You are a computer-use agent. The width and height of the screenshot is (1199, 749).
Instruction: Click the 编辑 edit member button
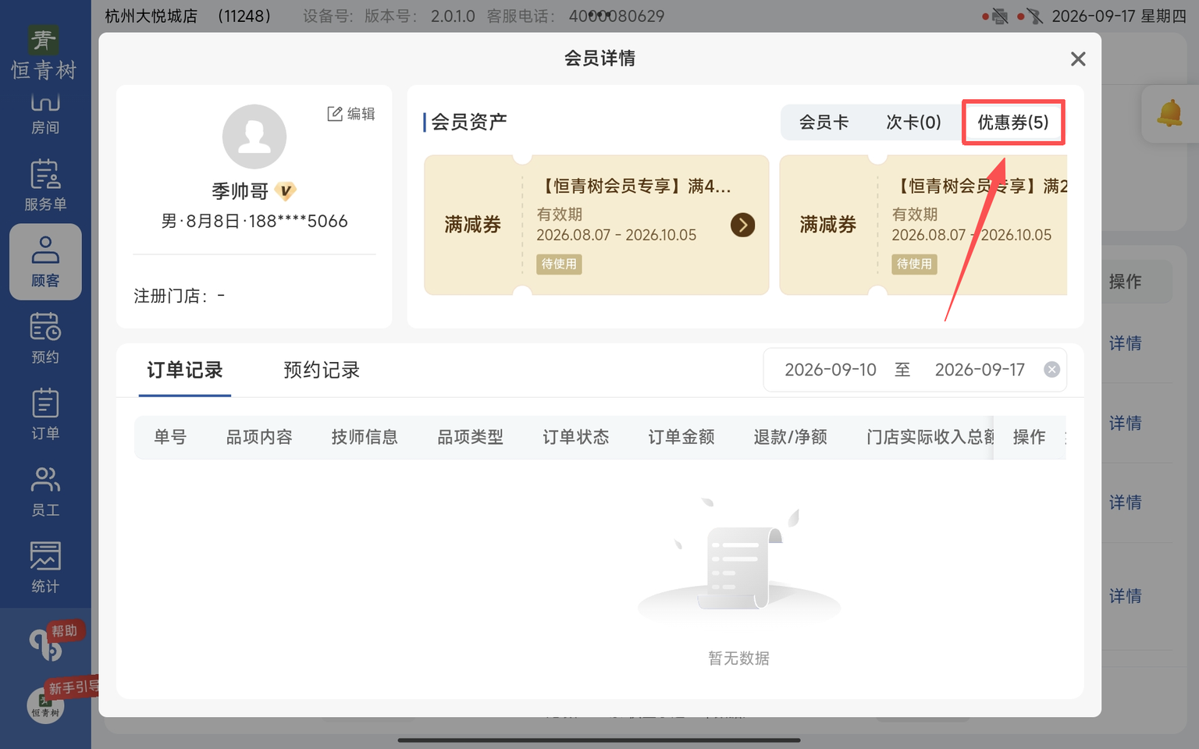tap(351, 114)
